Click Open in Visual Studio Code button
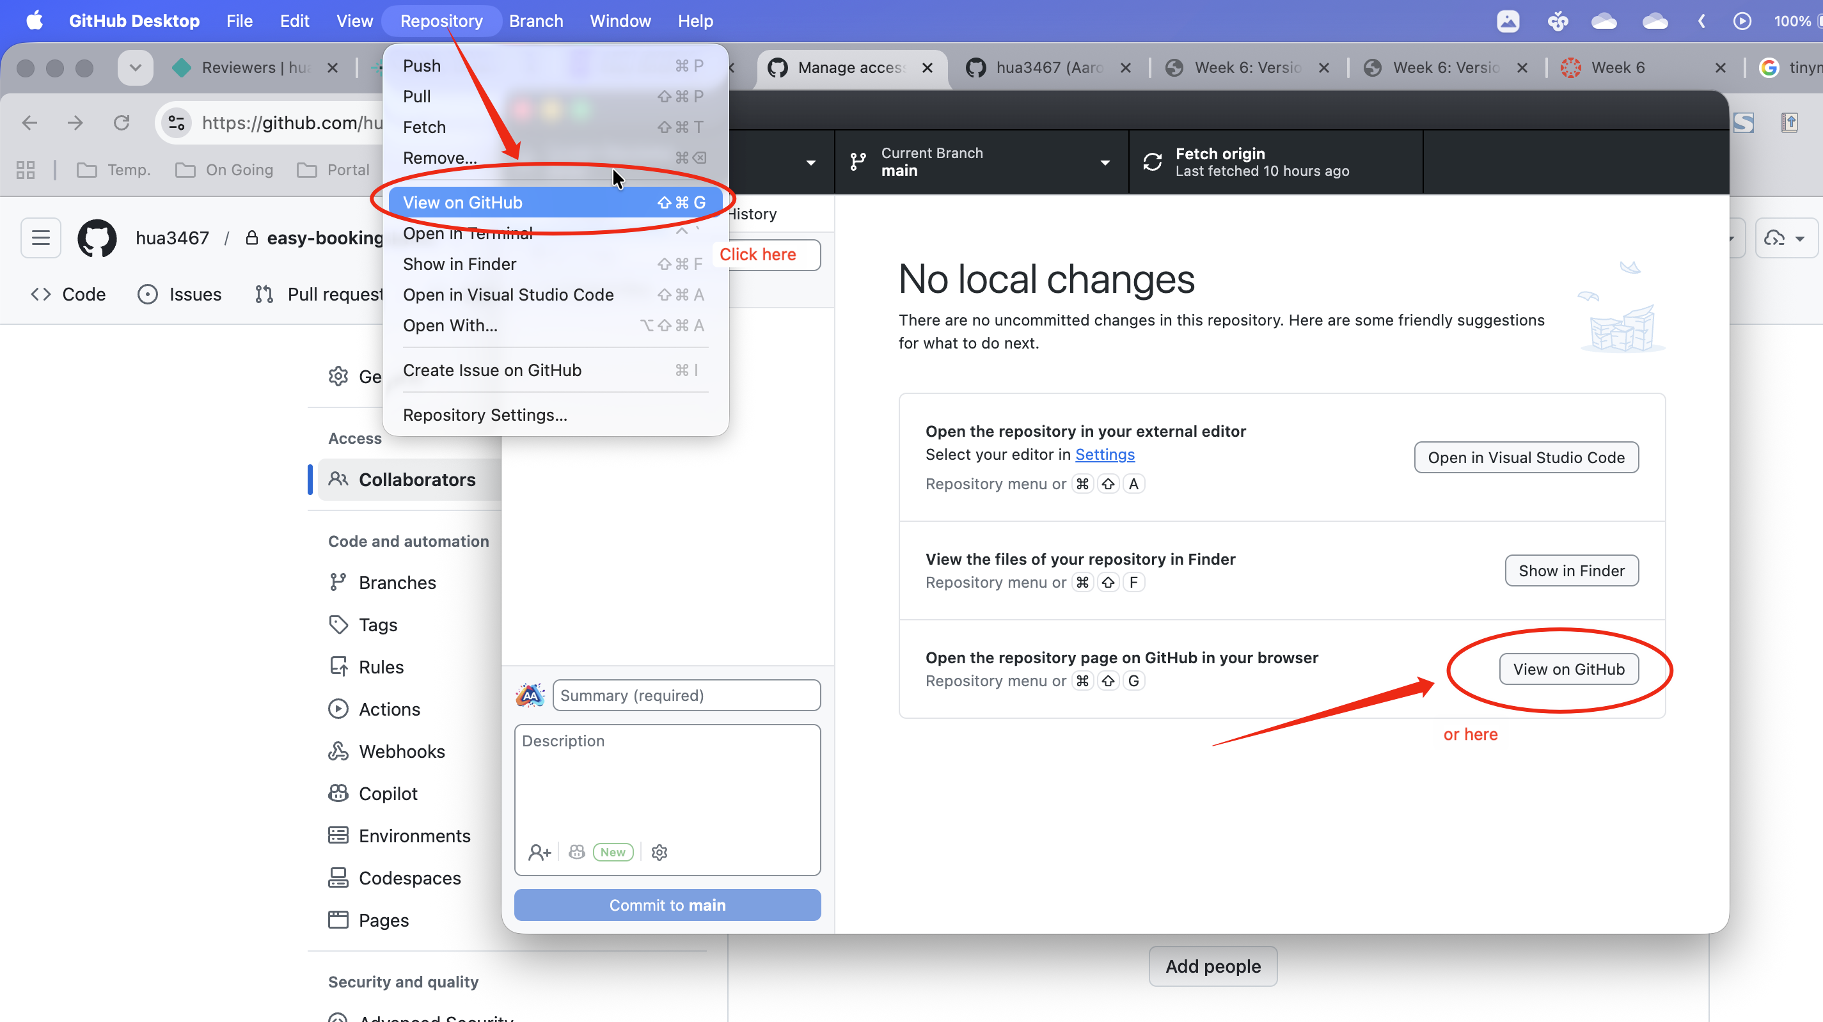 coord(1526,457)
